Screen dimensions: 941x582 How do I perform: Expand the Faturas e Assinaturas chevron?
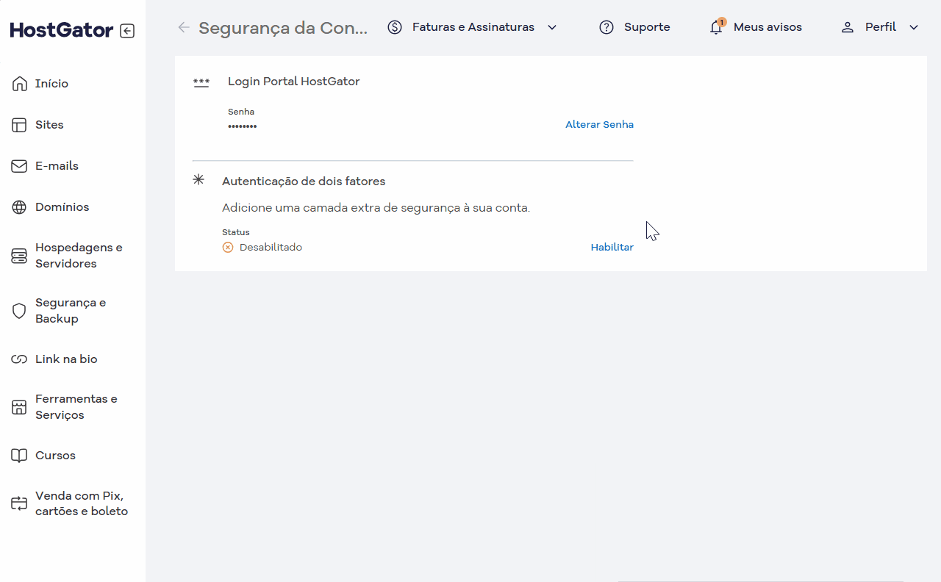[x=552, y=27]
